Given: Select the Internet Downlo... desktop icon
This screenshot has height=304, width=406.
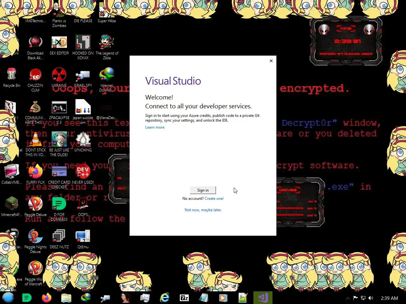Looking at the screenshot, I should 107,80.
